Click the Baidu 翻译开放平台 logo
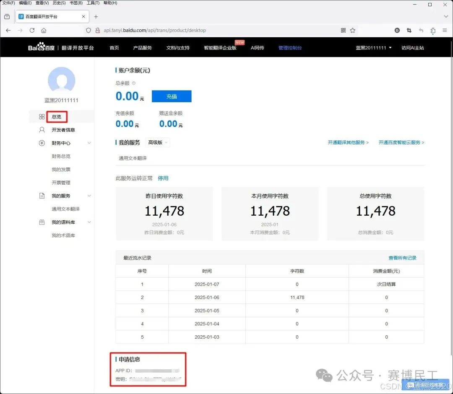Screen dimensions: 453x394 tap(61, 47)
